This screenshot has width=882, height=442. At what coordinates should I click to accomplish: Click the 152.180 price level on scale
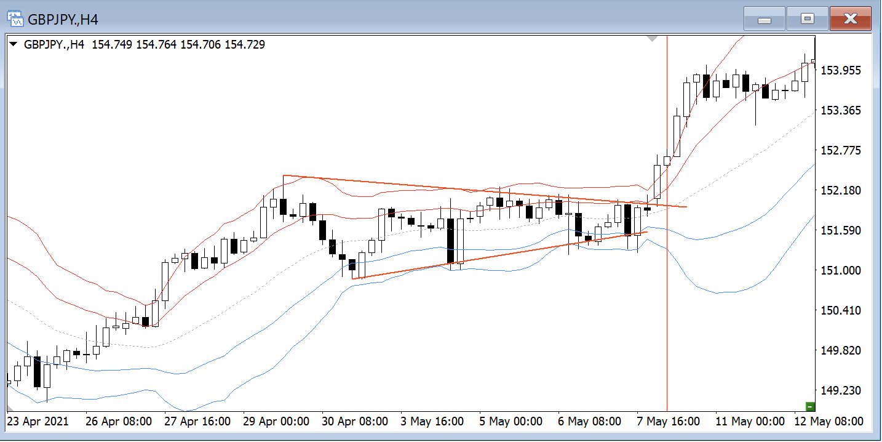(840, 190)
